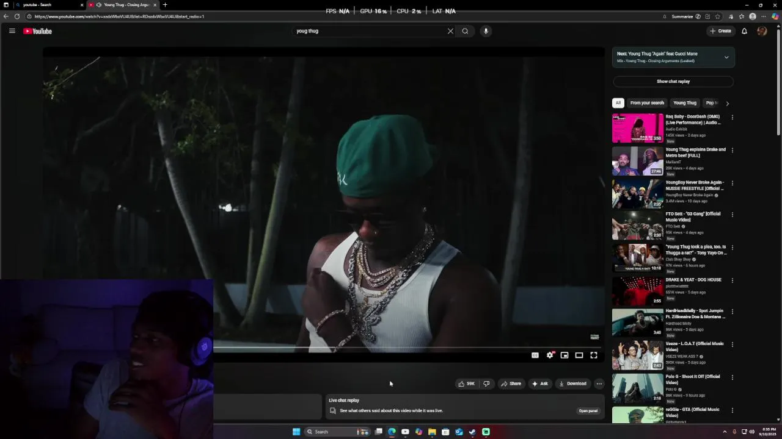Open 'Young Thug took a plea, too' video title
The image size is (782, 439).
click(x=696, y=250)
